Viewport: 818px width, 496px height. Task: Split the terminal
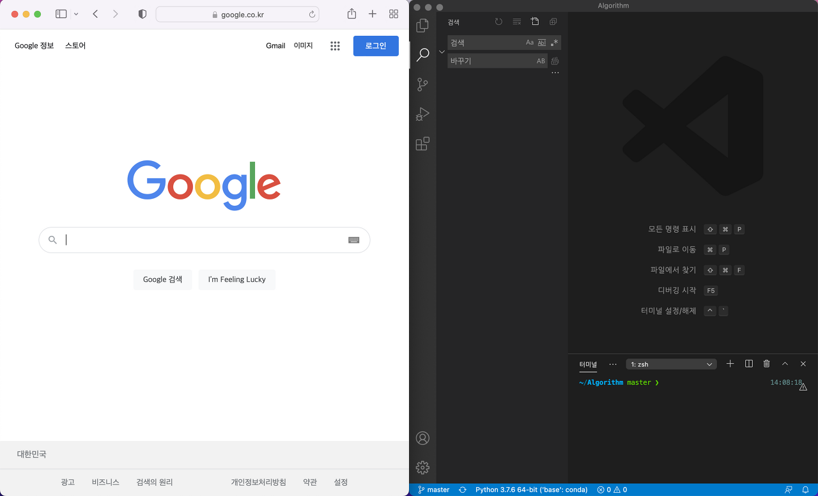pyautogui.click(x=749, y=364)
